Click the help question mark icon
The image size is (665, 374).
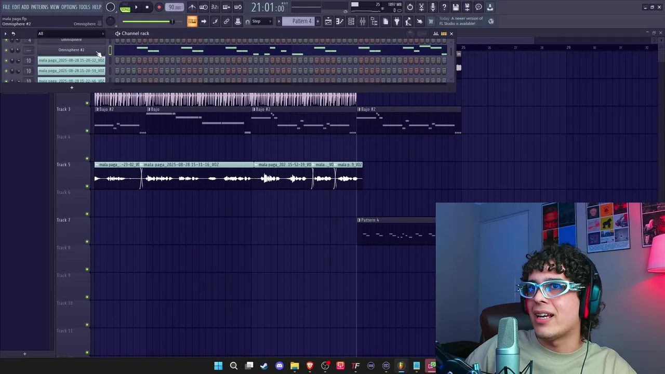tap(444, 7)
